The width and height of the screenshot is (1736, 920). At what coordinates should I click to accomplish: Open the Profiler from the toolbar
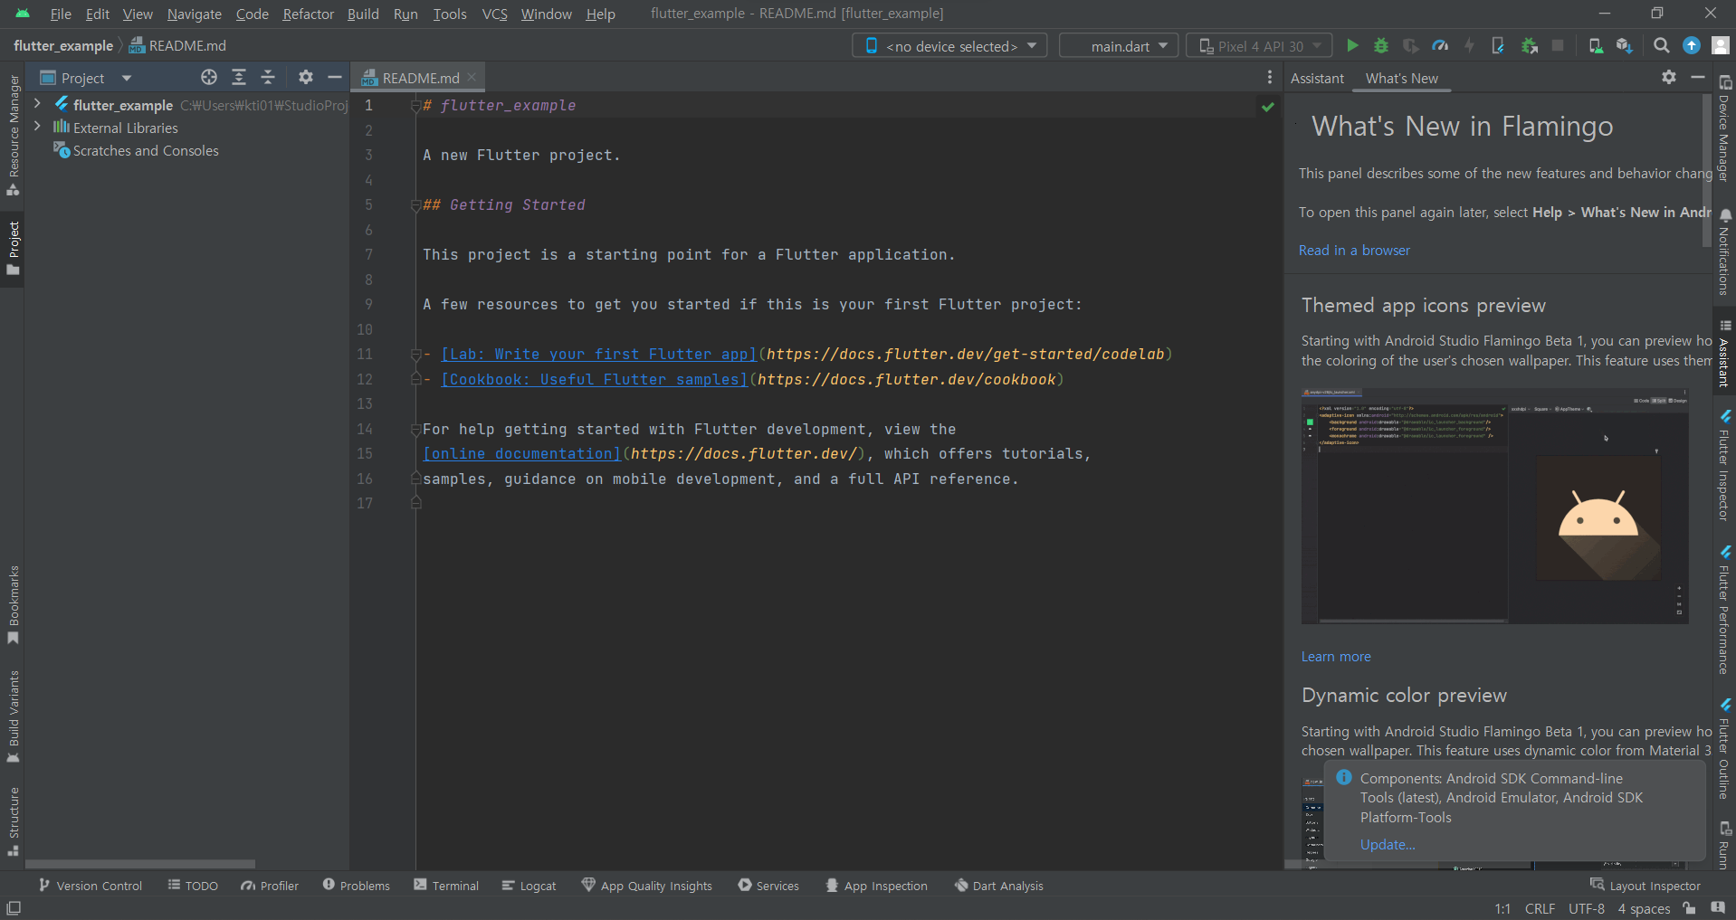(x=1439, y=45)
